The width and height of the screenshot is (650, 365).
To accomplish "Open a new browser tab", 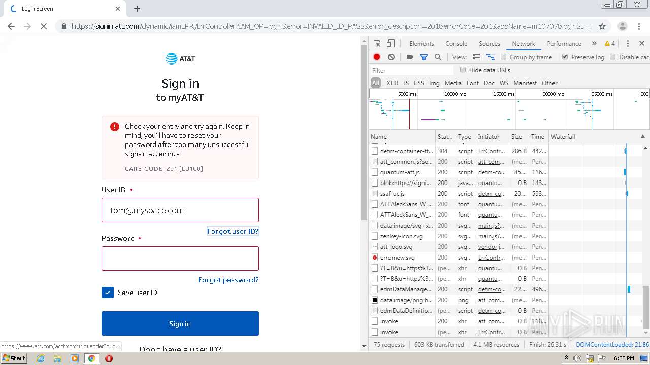I will pos(137,9).
